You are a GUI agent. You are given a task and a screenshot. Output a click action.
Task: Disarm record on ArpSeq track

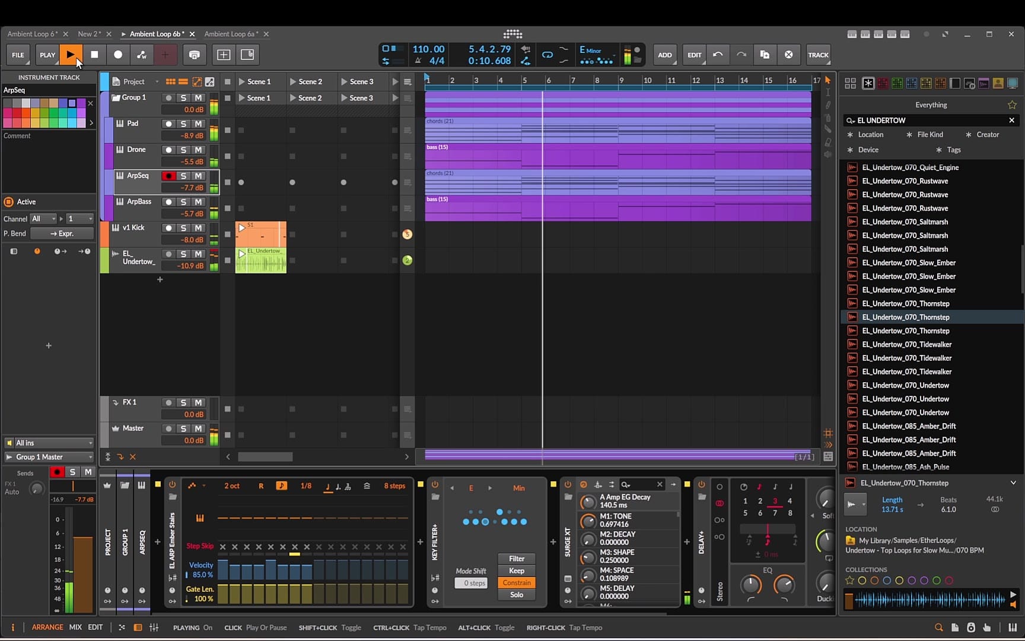click(x=169, y=176)
